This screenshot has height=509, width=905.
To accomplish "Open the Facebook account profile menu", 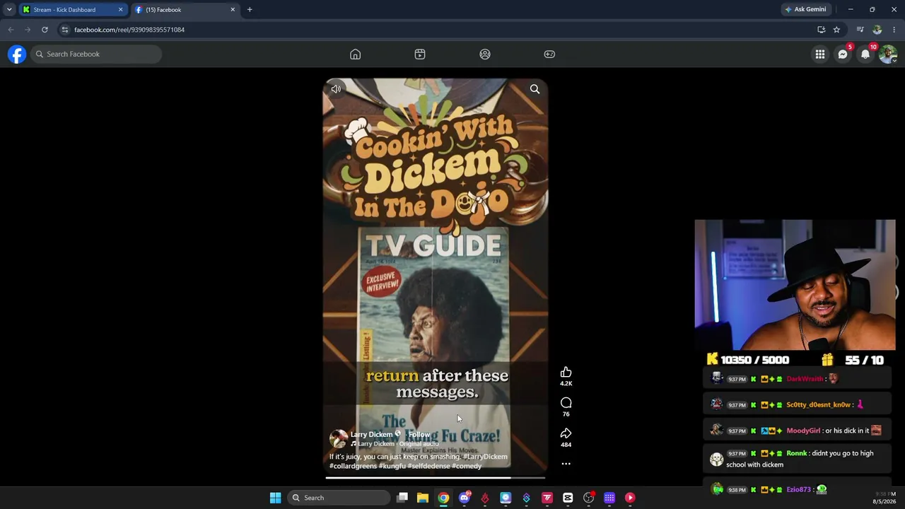I will [888, 54].
